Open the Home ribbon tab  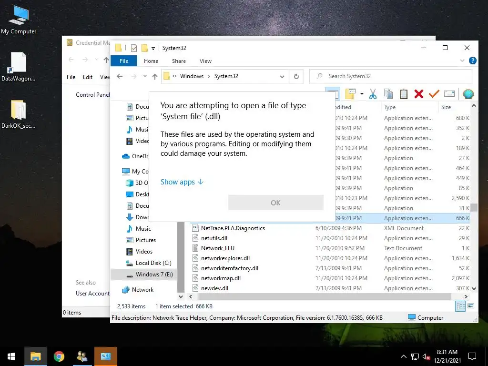tap(151, 61)
